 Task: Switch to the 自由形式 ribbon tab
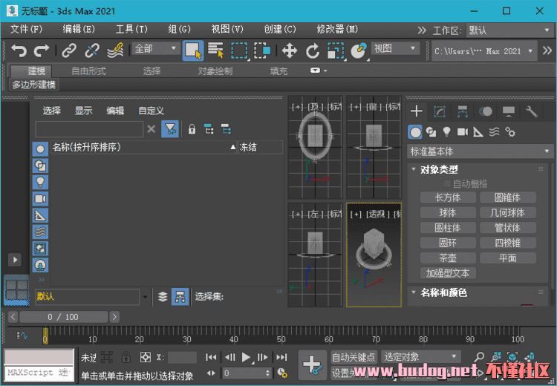pyautogui.click(x=88, y=71)
